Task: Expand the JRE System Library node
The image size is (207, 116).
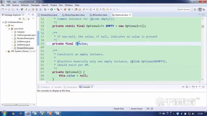Action: 6,51
